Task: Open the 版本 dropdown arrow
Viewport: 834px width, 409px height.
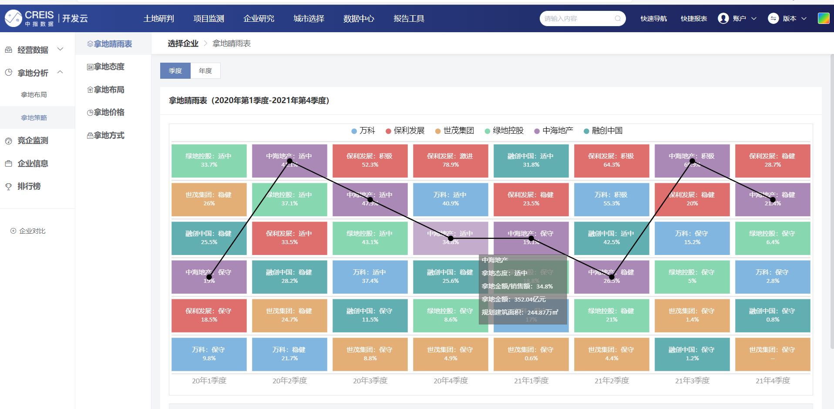Action: tap(804, 19)
